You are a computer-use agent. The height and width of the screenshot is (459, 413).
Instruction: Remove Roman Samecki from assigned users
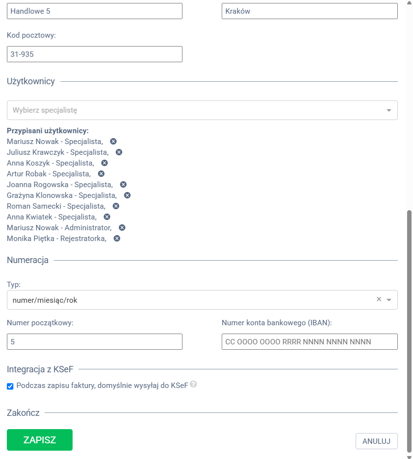click(x=116, y=206)
